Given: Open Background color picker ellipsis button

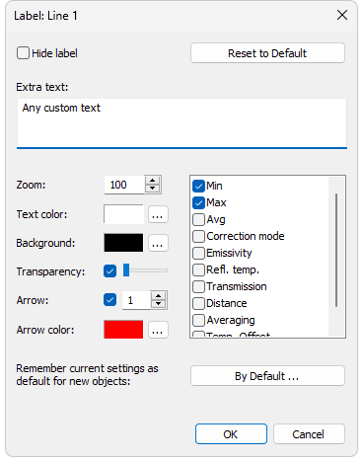Looking at the screenshot, I should point(158,243).
